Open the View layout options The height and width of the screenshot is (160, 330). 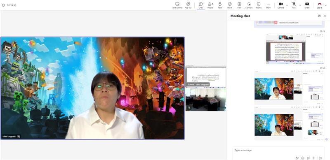(x=239, y=5)
